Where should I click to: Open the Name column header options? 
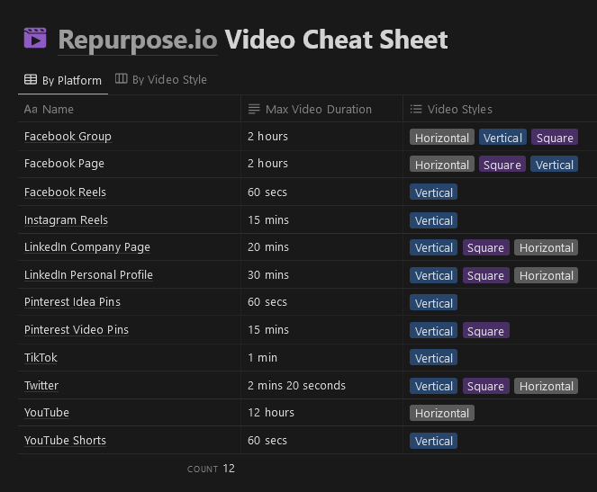pos(58,109)
